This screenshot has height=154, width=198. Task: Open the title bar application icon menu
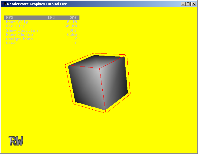coord(4,4)
